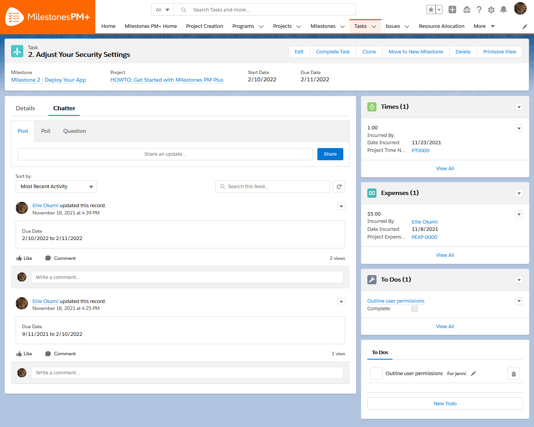Open the Most Recent Activity sort dropdown

[56, 187]
